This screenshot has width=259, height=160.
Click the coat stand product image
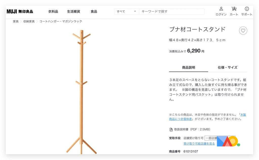pos(81,92)
